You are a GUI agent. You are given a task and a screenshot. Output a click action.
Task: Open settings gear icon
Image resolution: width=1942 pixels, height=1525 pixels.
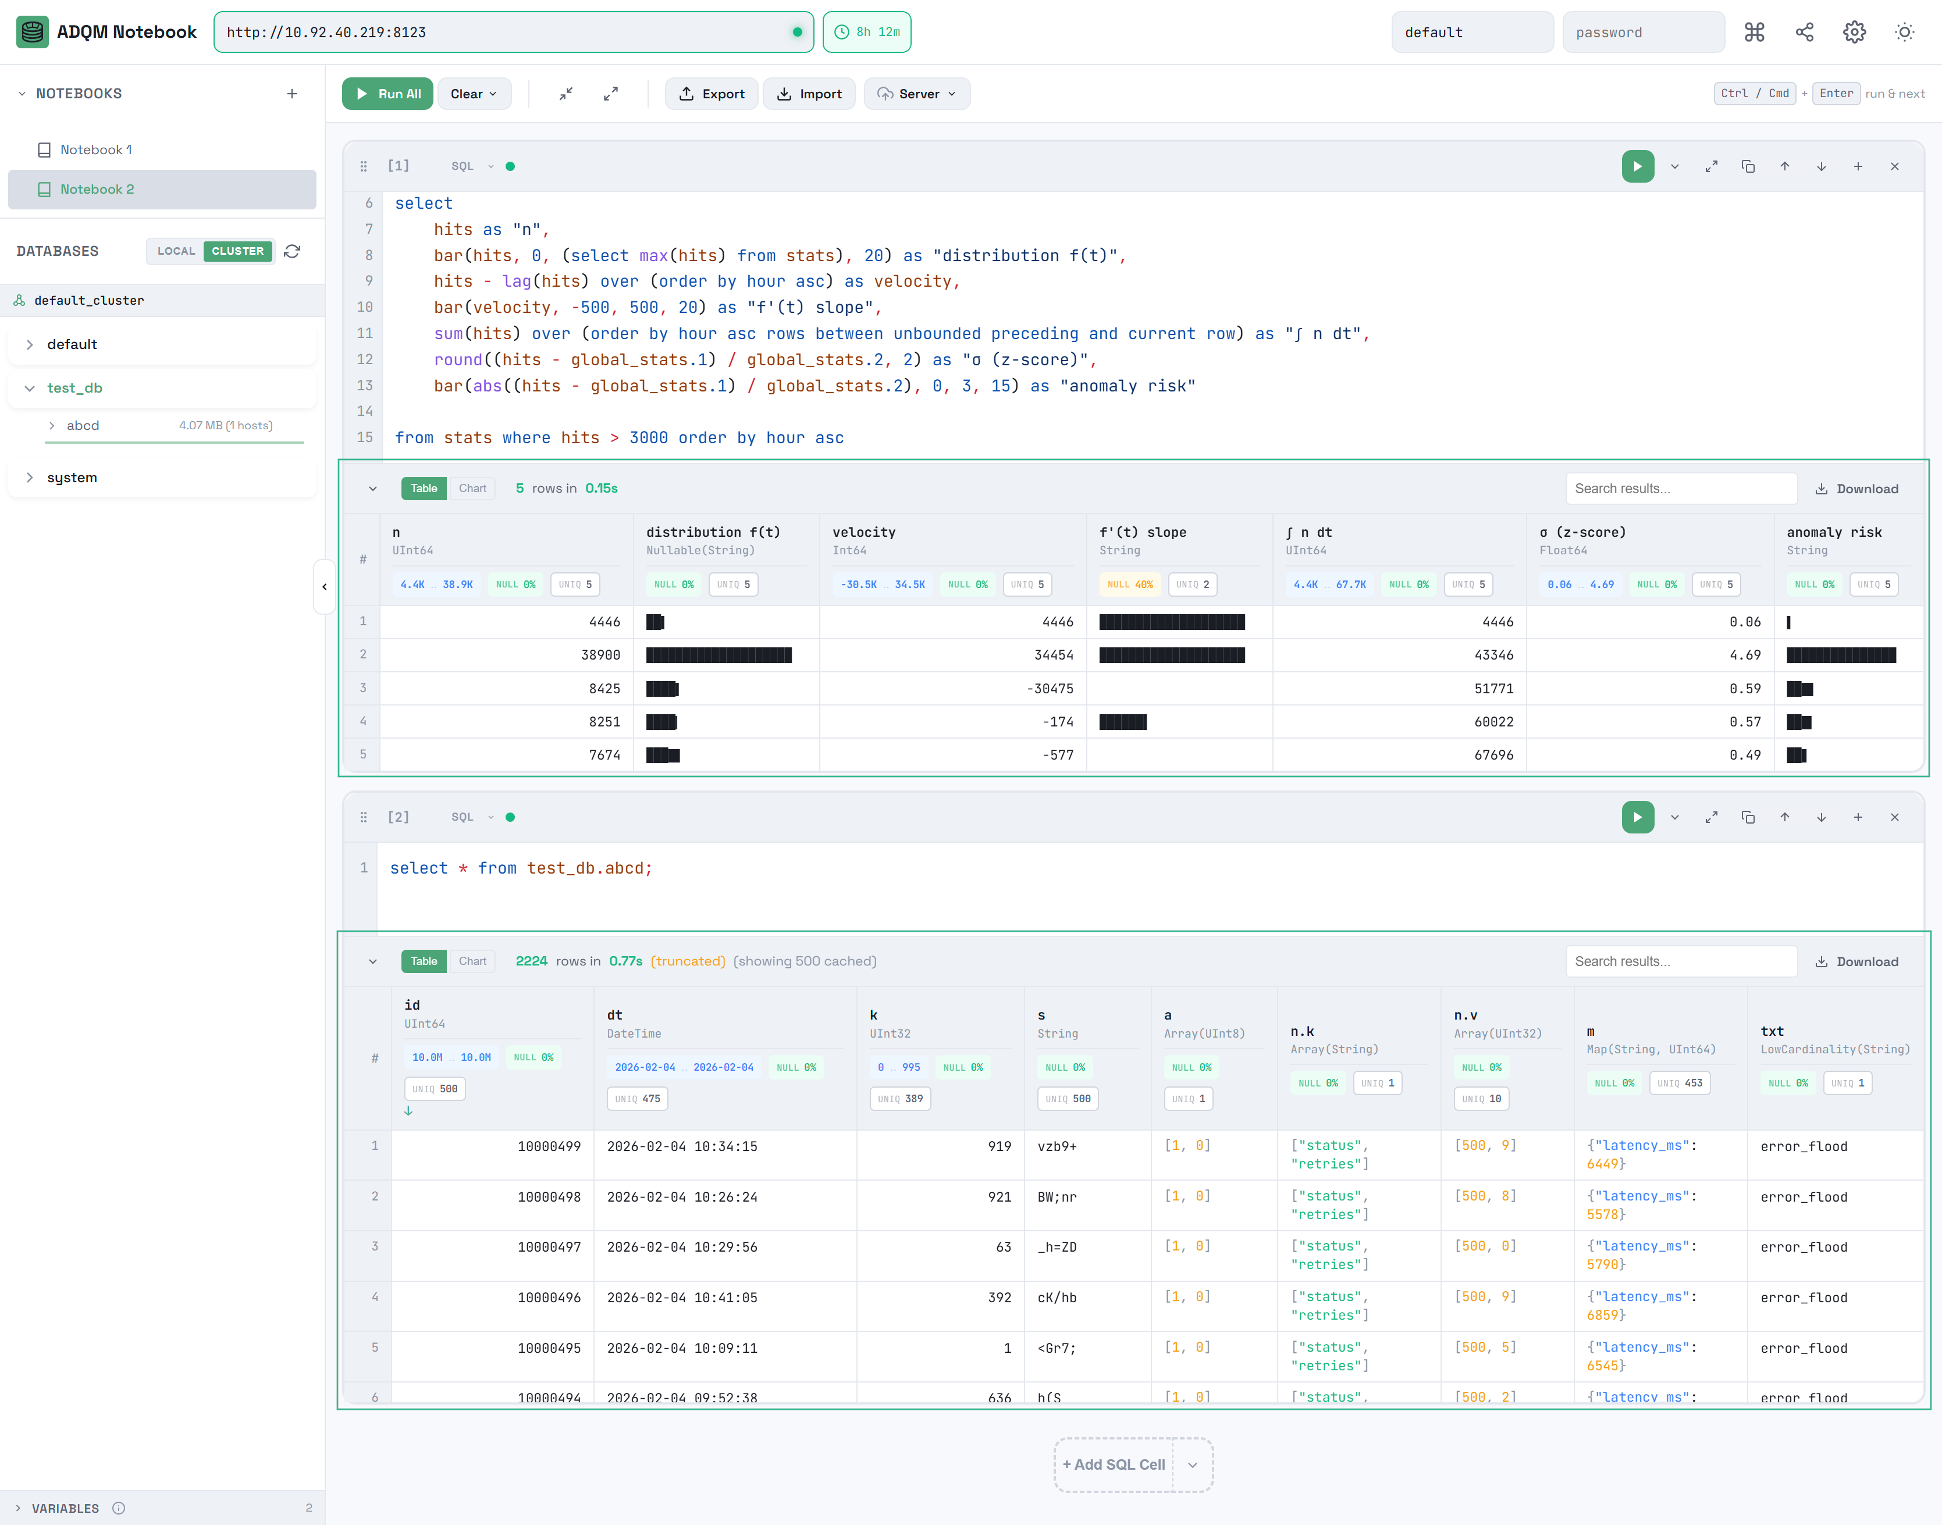point(1854,32)
